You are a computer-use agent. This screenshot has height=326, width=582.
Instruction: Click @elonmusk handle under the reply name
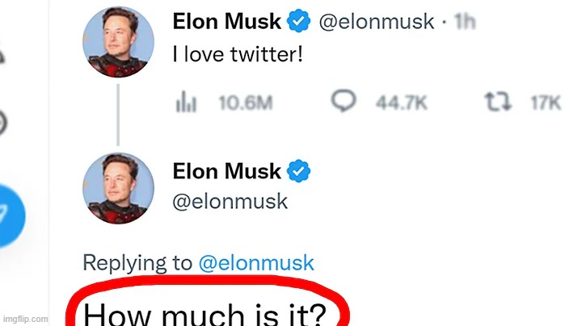coord(230,201)
